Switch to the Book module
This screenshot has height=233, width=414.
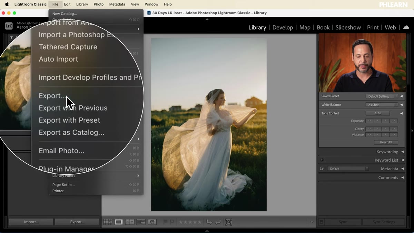click(323, 27)
